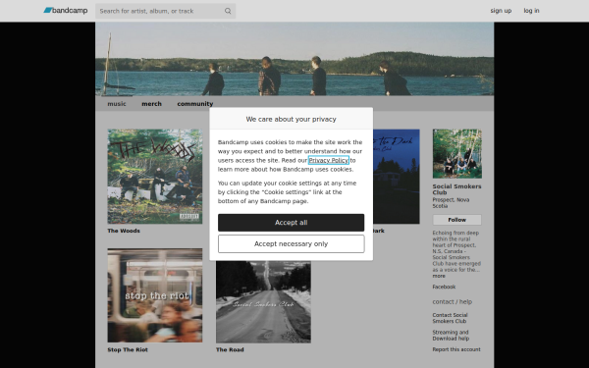Screen dimensions: 589x368
Task: Open the band's Facebook link
Action: [444, 287]
